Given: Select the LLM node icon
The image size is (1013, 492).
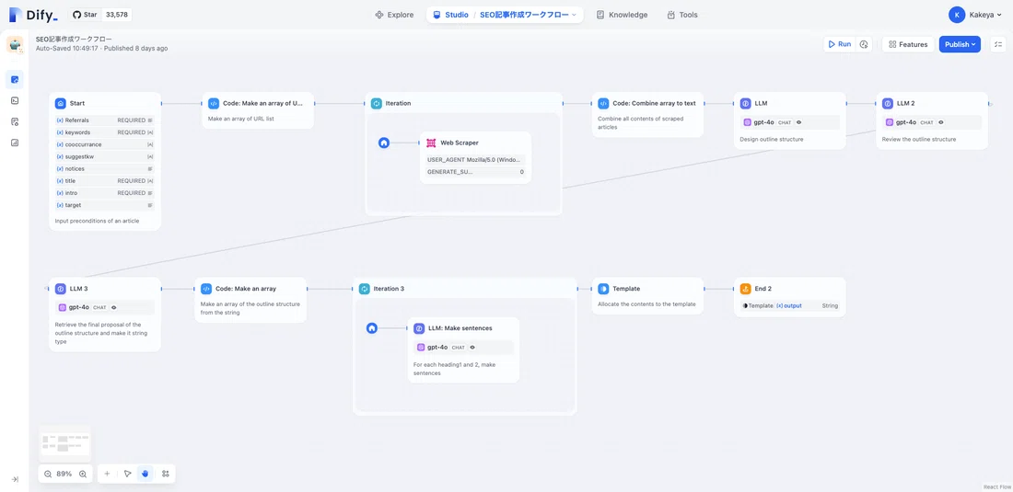Looking at the screenshot, I should click(x=746, y=103).
